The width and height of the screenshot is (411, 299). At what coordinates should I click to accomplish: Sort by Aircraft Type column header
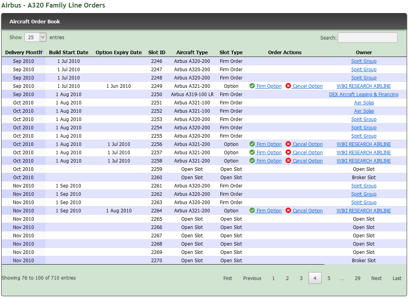(x=192, y=52)
